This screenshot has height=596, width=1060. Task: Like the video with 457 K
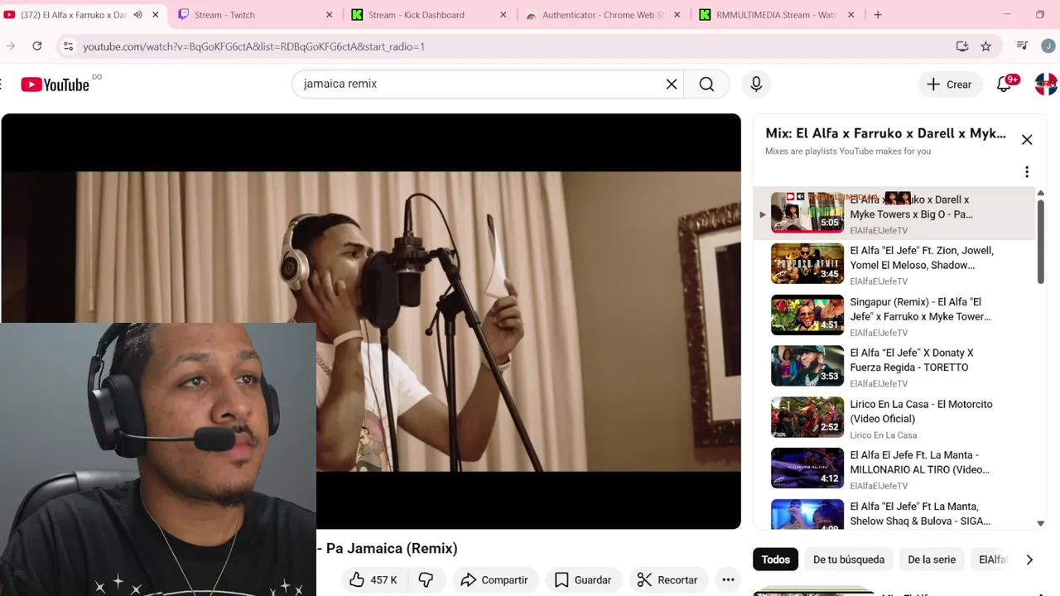[373, 579]
